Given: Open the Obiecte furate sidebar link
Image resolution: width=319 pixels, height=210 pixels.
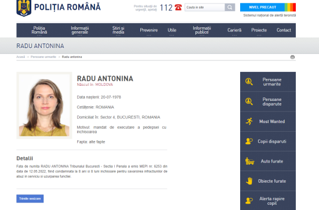Looking at the screenshot, I should pos(268,180).
